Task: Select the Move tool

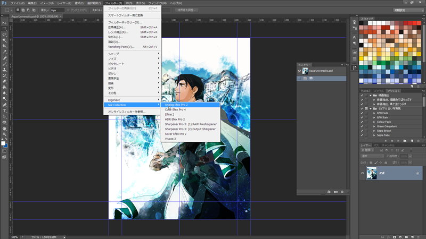Action: coord(4,23)
